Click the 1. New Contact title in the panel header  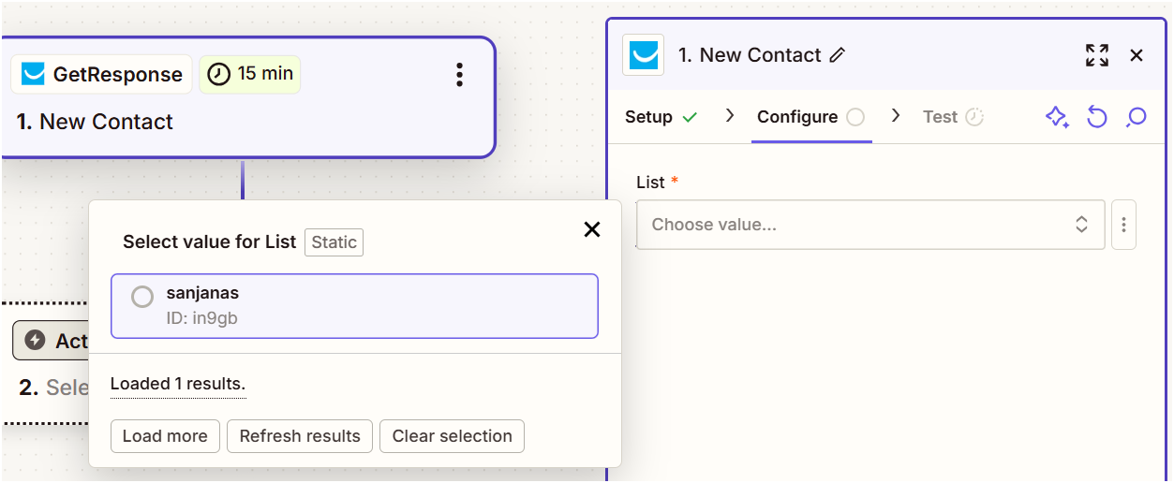click(x=750, y=55)
